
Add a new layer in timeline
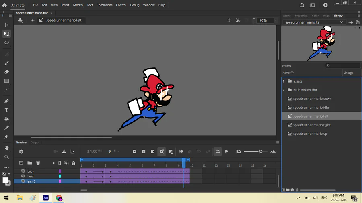click(21, 163)
